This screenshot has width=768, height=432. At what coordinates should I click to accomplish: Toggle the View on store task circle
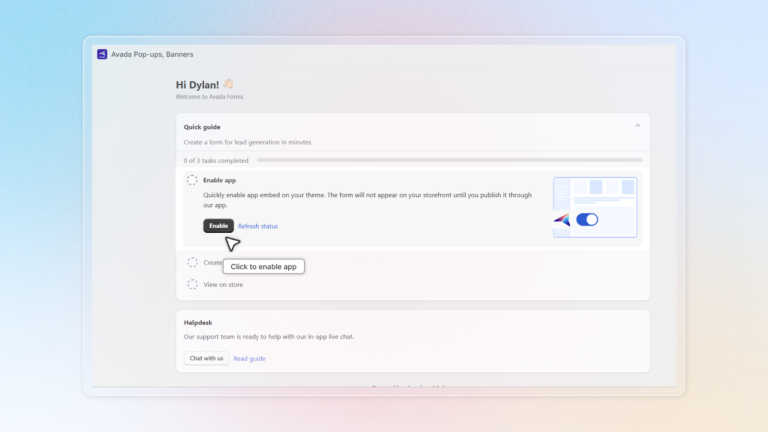(192, 285)
